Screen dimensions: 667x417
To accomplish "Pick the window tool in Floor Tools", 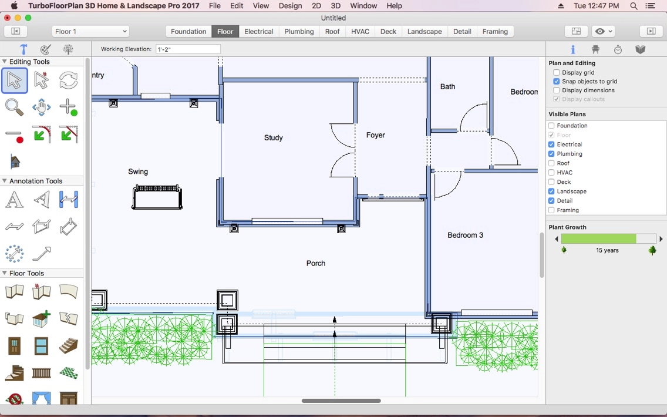I will pyautogui.click(x=41, y=347).
